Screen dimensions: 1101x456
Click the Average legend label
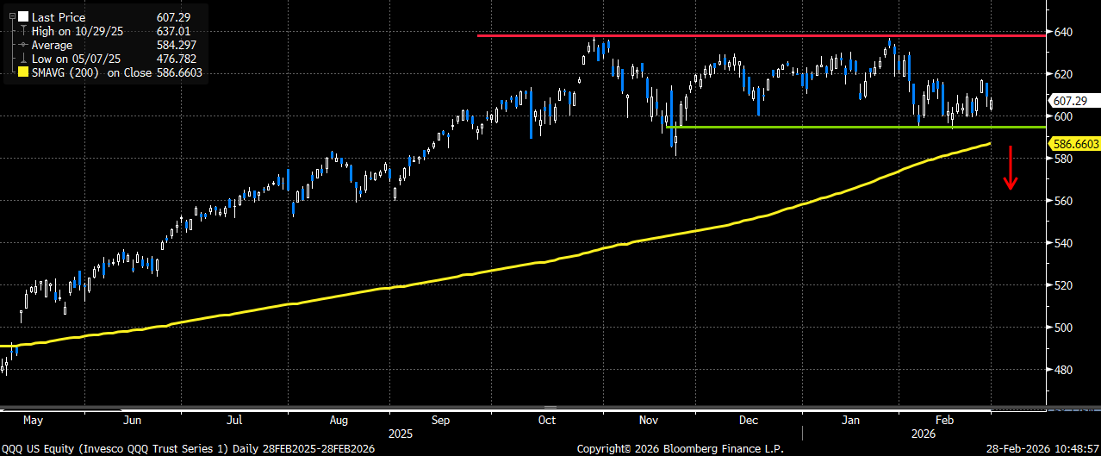tap(52, 45)
